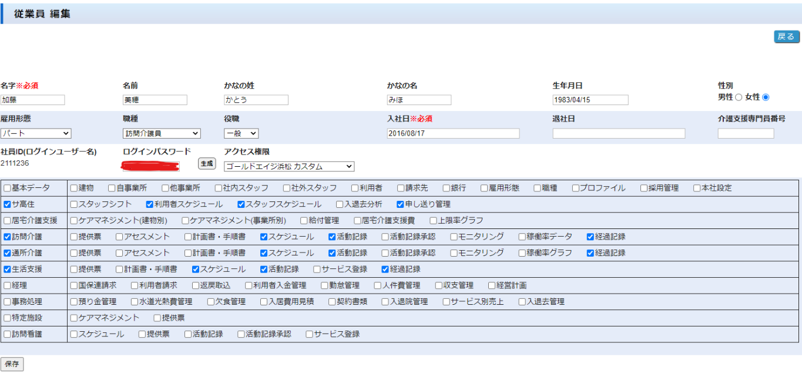Click the 生成 password generate button
This screenshot has height=377, width=802.
(x=207, y=163)
